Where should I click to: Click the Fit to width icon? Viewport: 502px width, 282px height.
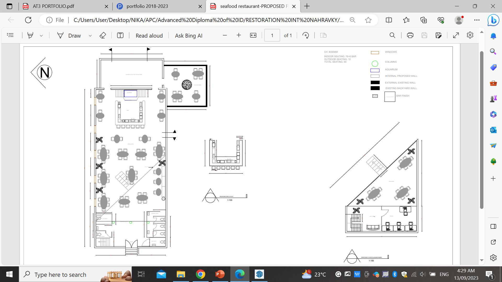coord(253,35)
